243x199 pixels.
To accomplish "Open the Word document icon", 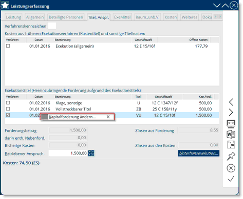I will point(231,135).
